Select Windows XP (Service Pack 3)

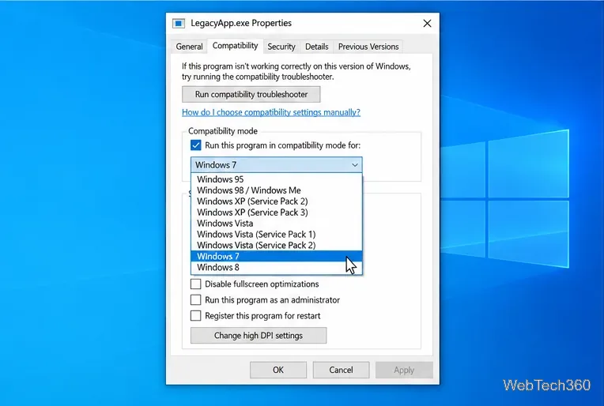pos(277,212)
